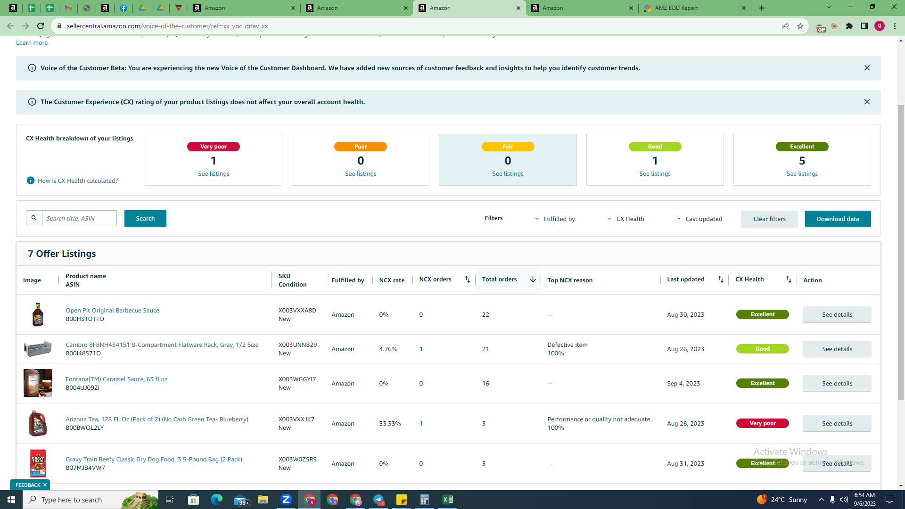Click the page vertical scrollbar

901,252
